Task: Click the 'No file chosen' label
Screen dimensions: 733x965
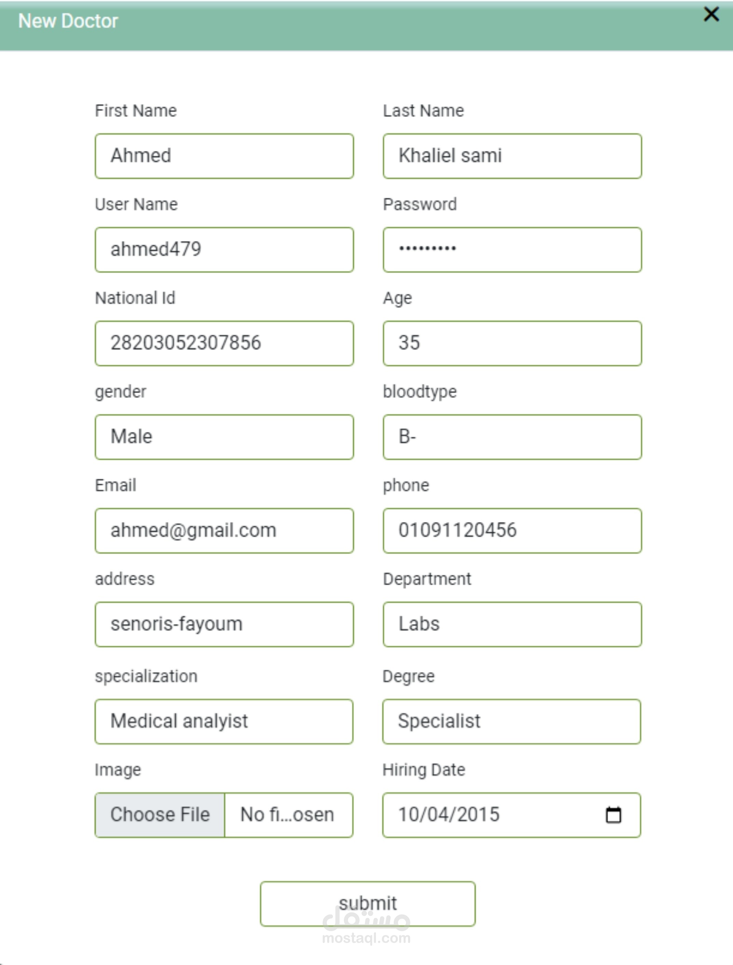Action: click(287, 815)
